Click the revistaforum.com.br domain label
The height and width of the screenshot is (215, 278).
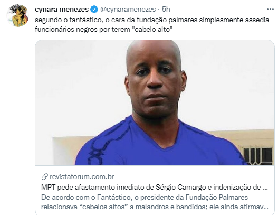click(x=82, y=176)
